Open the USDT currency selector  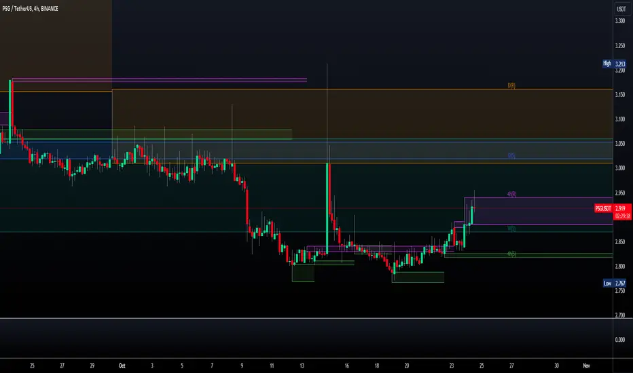[621, 9]
